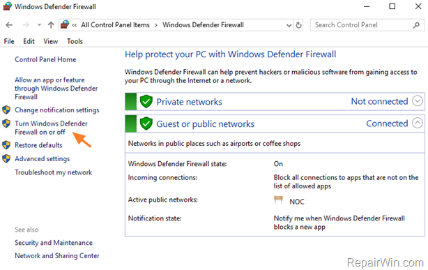The image size is (428, 270).
Task: Go back using the Back arrow
Action: (9, 25)
